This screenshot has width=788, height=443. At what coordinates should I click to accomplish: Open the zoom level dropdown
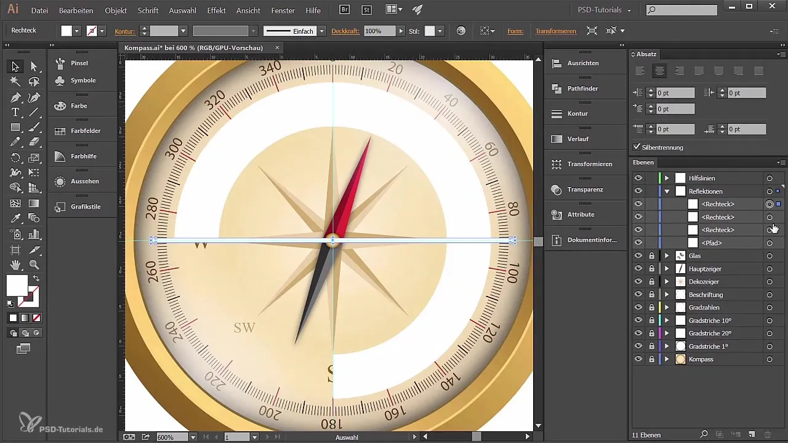pyautogui.click(x=193, y=437)
